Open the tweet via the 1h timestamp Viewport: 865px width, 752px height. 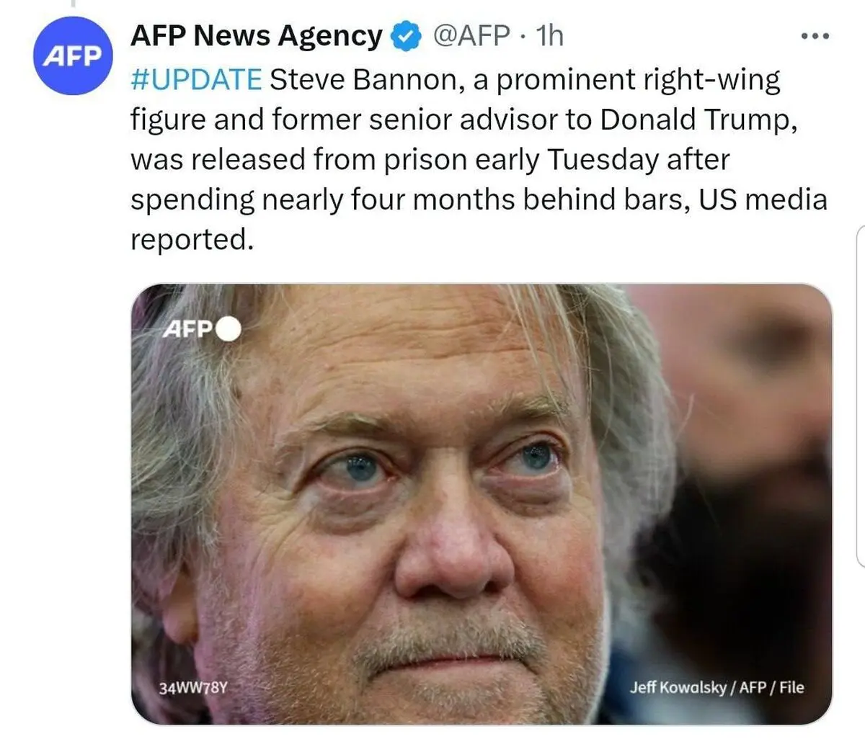click(x=550, y=35)
